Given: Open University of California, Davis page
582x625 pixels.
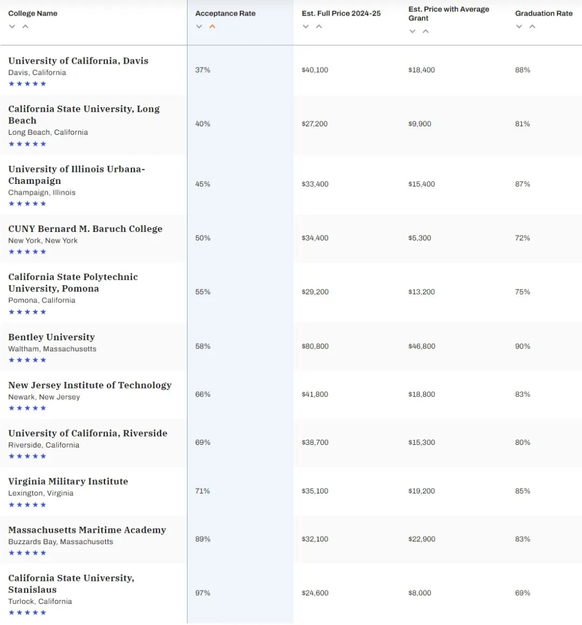Looking at the screenshot, I should tap(78, 61).
